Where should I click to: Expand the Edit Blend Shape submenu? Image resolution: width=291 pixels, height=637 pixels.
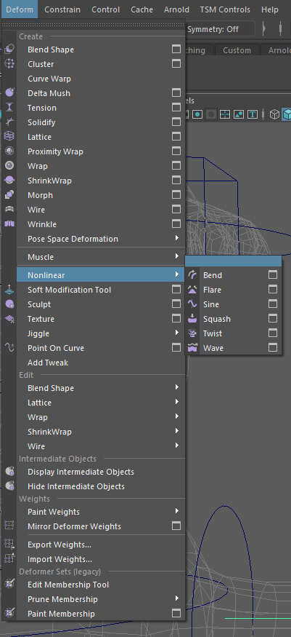click(177, 387)
